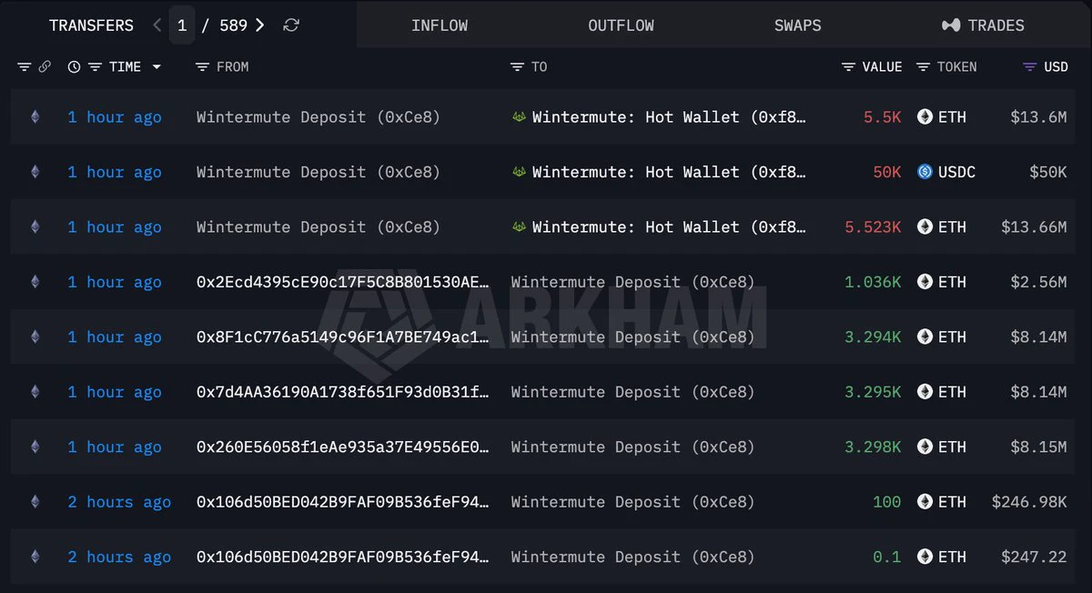Go to next transfers page arrow
This screenshot has width=1092, height=593.
(260, 25)
